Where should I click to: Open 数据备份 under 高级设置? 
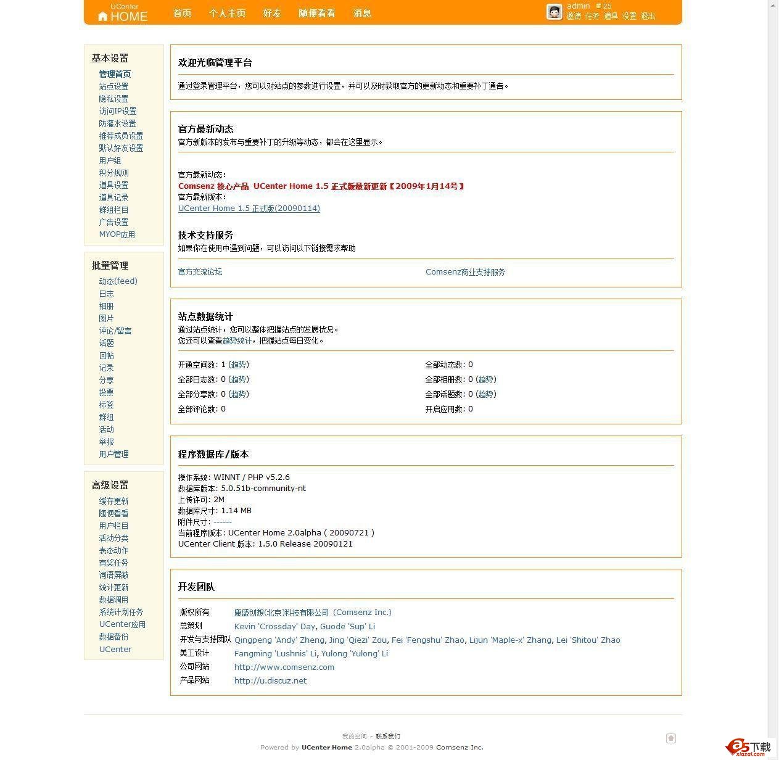click(x=113, y=637)
